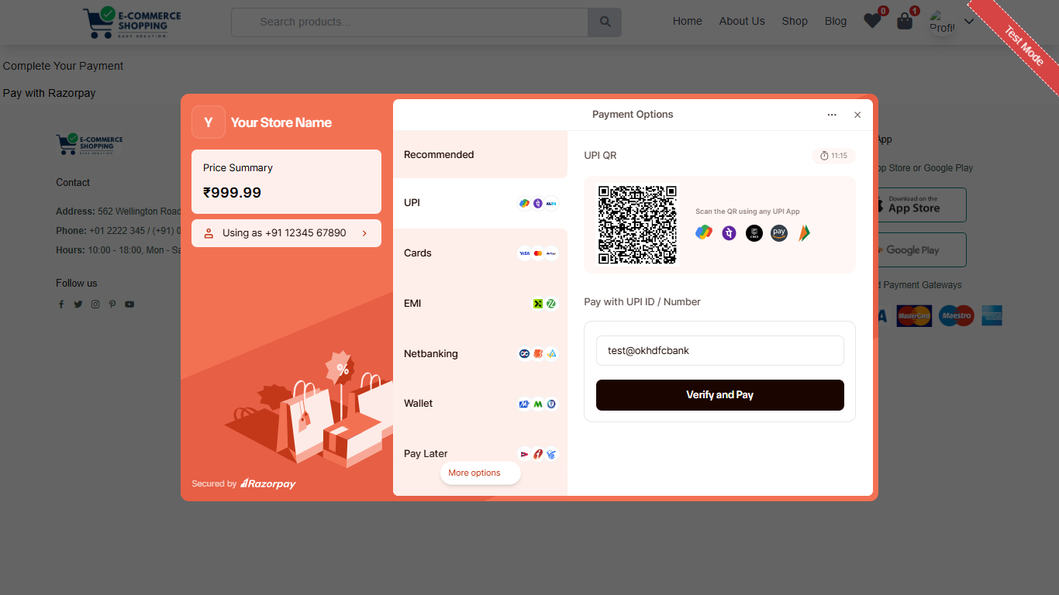1059x595 pixels.
Task: Click the CRED icon under UPI QR
Action: (x=754, y=233)
